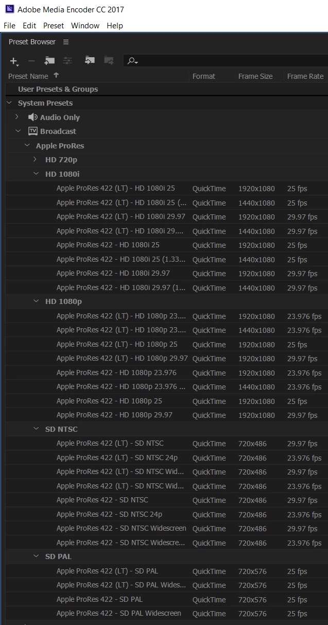Select Apple ProRes 422 - HD 1080p 25
Image resolution: width=328 pixels, height=625 pixels.
tap(166, 401)
